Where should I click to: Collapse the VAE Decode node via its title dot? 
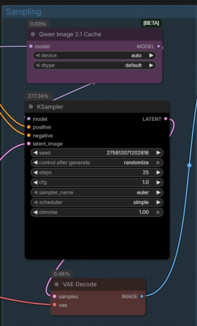[x=57, y=284]
